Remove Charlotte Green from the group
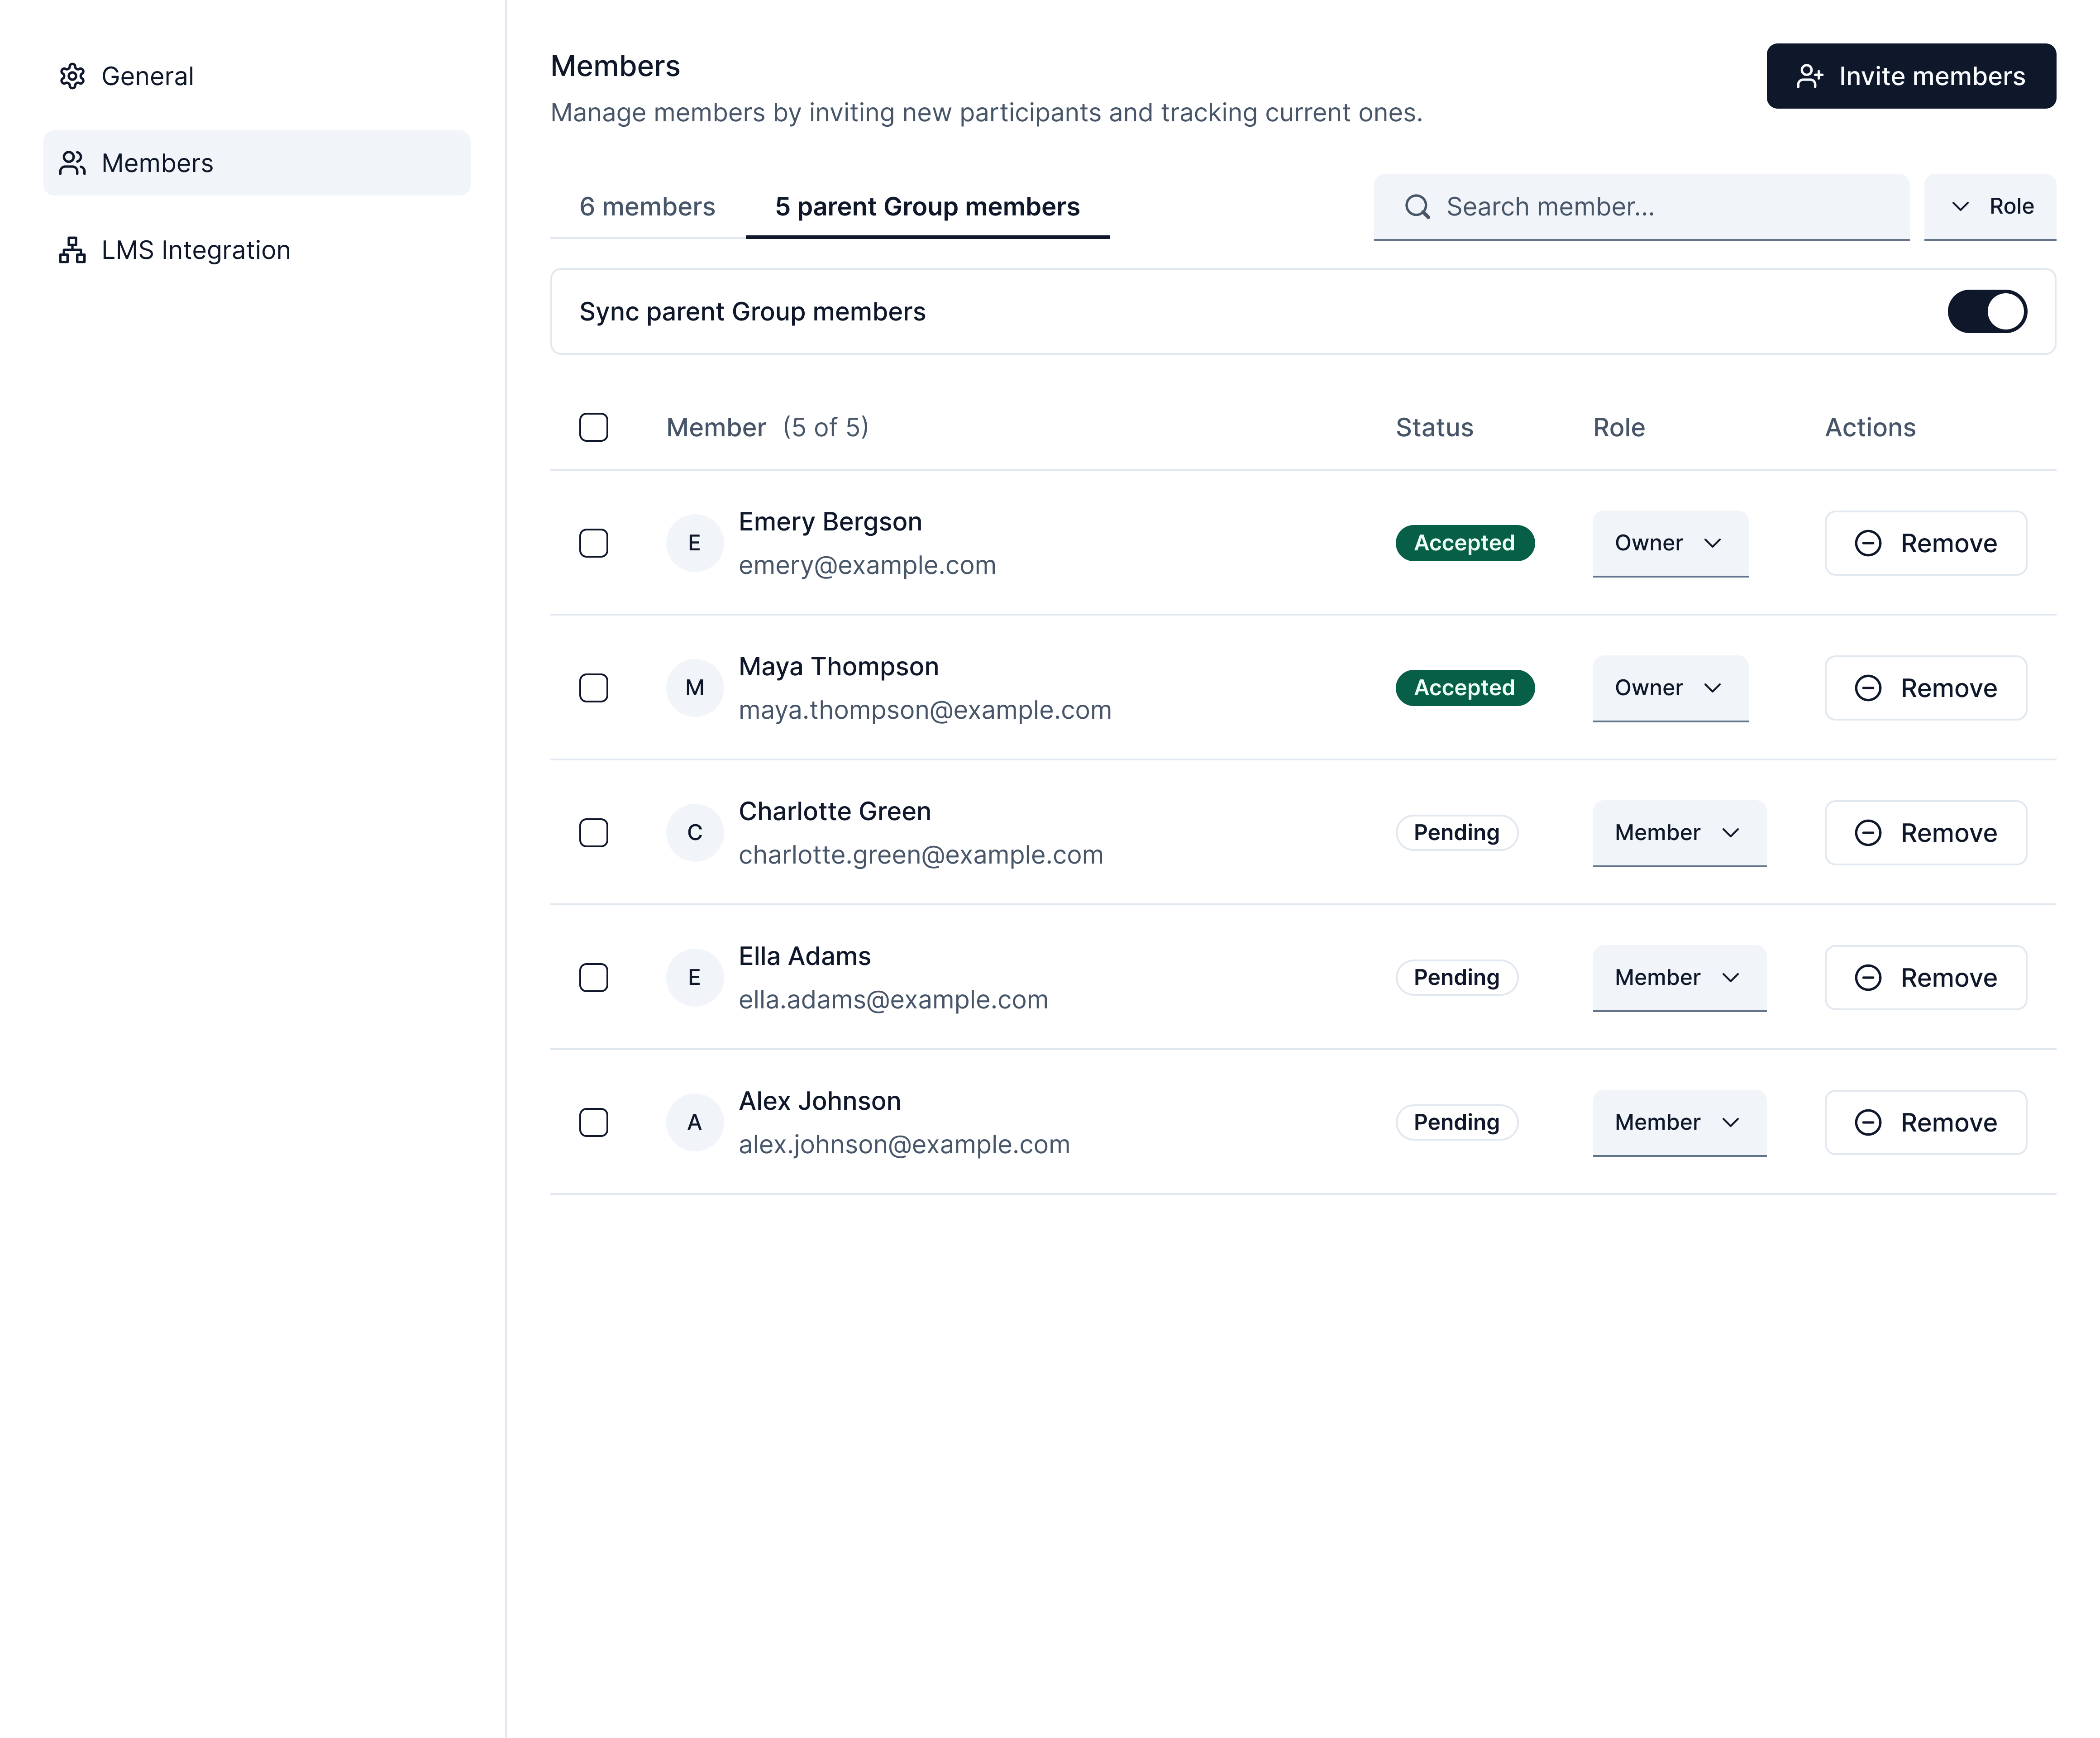 (1925, 832)
